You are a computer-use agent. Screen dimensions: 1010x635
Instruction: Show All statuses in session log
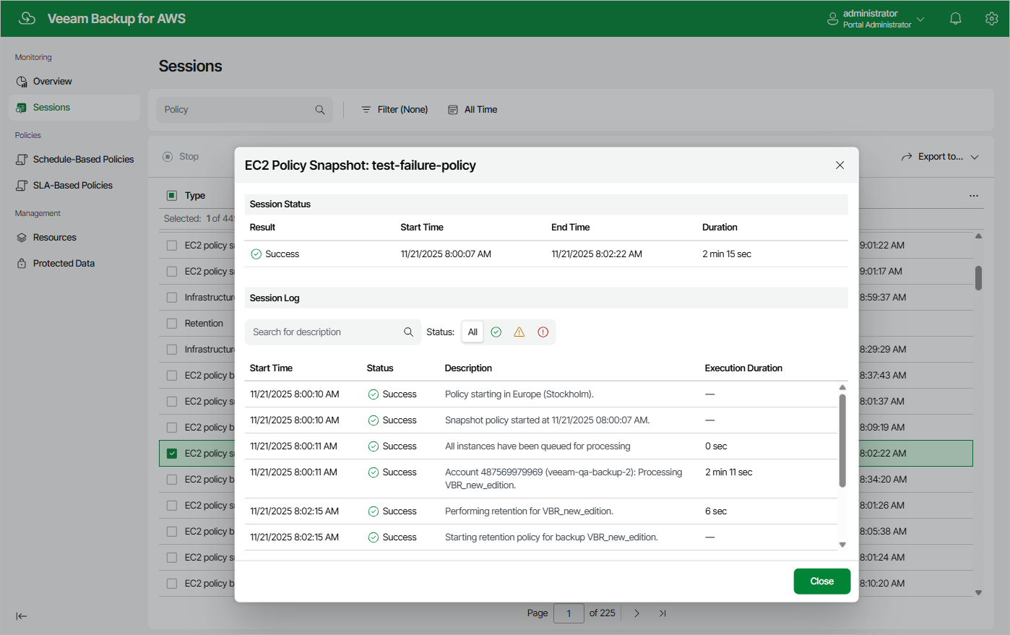pos(472,332)
